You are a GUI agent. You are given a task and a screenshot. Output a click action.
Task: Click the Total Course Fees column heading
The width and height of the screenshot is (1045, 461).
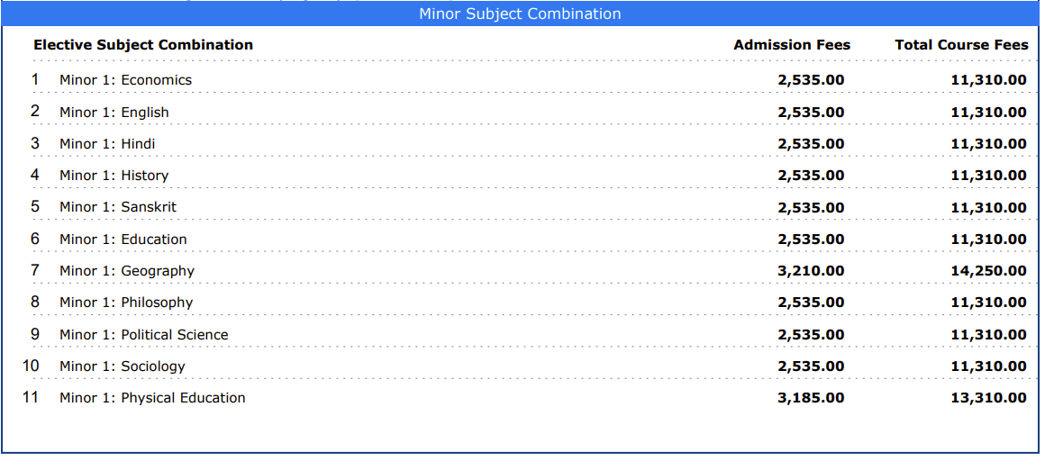coord(960,45)
